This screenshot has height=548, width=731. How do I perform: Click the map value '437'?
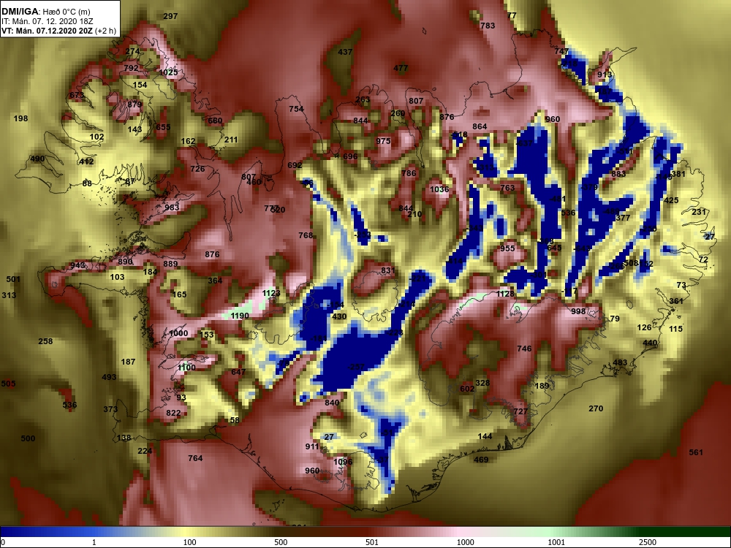point(345,52)
